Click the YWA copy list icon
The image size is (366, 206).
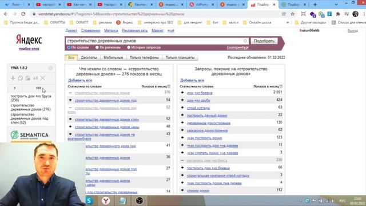tap(21, 78)
